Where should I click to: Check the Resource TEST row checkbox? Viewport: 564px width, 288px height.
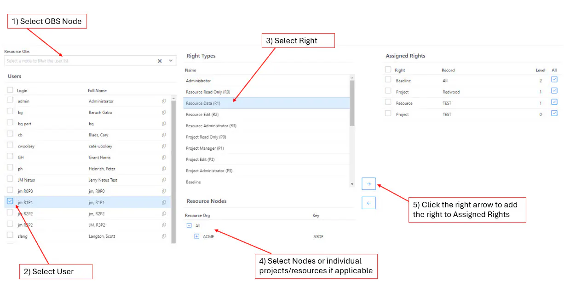(x=388, y=102)
